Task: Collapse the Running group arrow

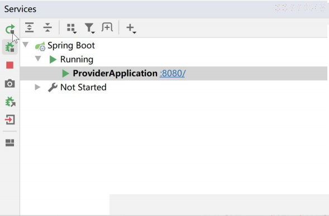Action: tap(38, 59)
